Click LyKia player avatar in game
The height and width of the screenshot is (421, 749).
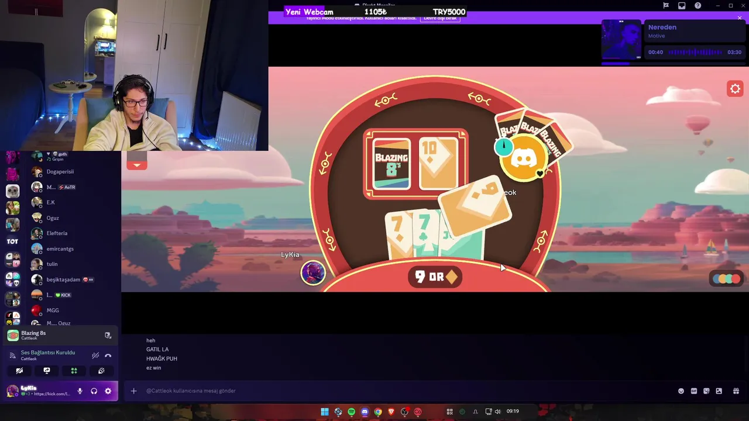pos(313,272)
